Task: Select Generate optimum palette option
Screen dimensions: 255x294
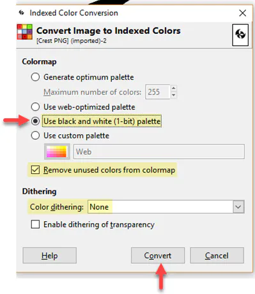Action: pos(35,77)
